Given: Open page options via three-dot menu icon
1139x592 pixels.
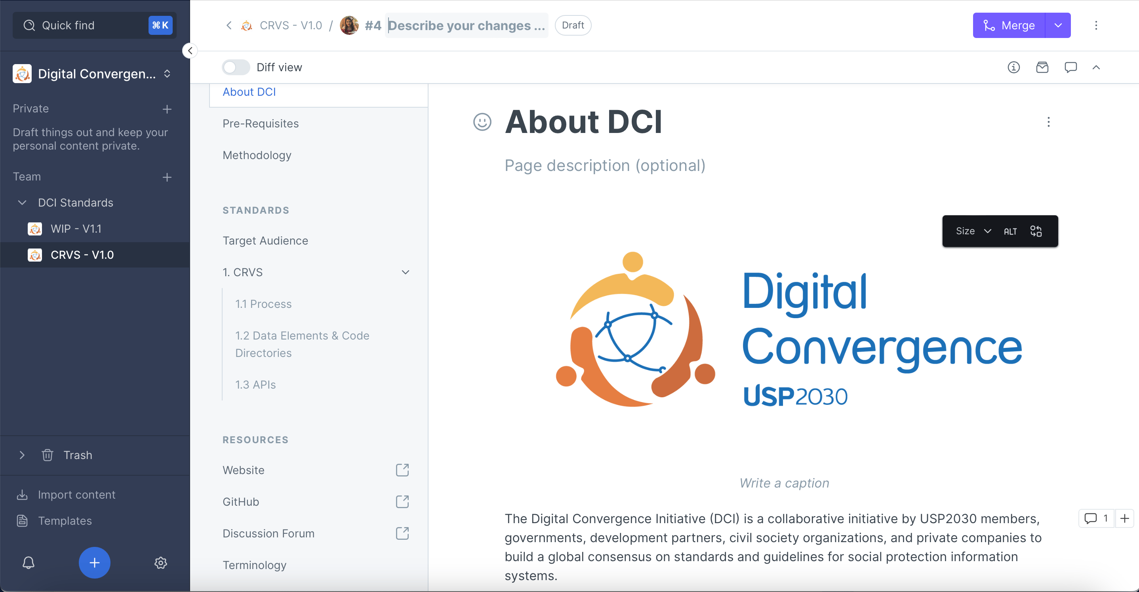Looking at the screenshot, I should [x=1049, y=122].
